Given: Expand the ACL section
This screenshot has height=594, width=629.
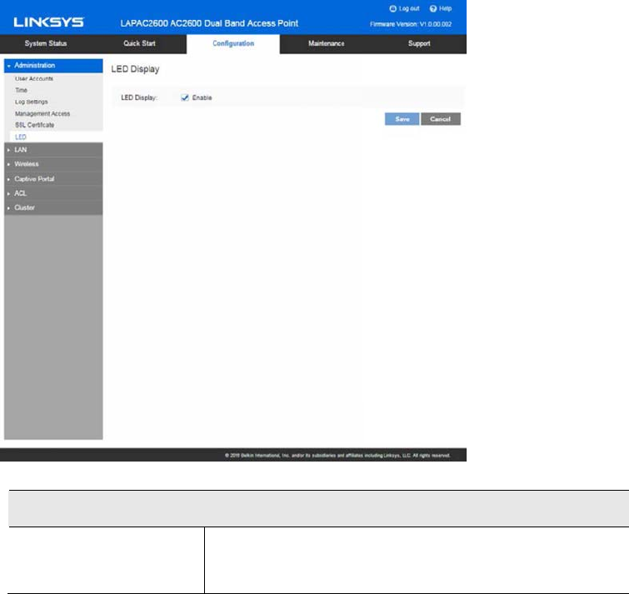Looking at the screenshot, I should 53,193.
